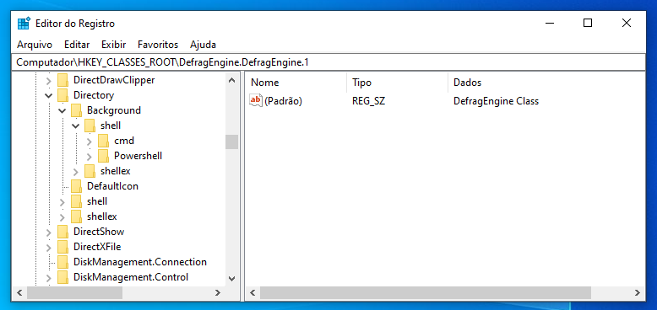657x310 pixels.
Task: Select the (Padrão) value name
Action: coord(283,101)
